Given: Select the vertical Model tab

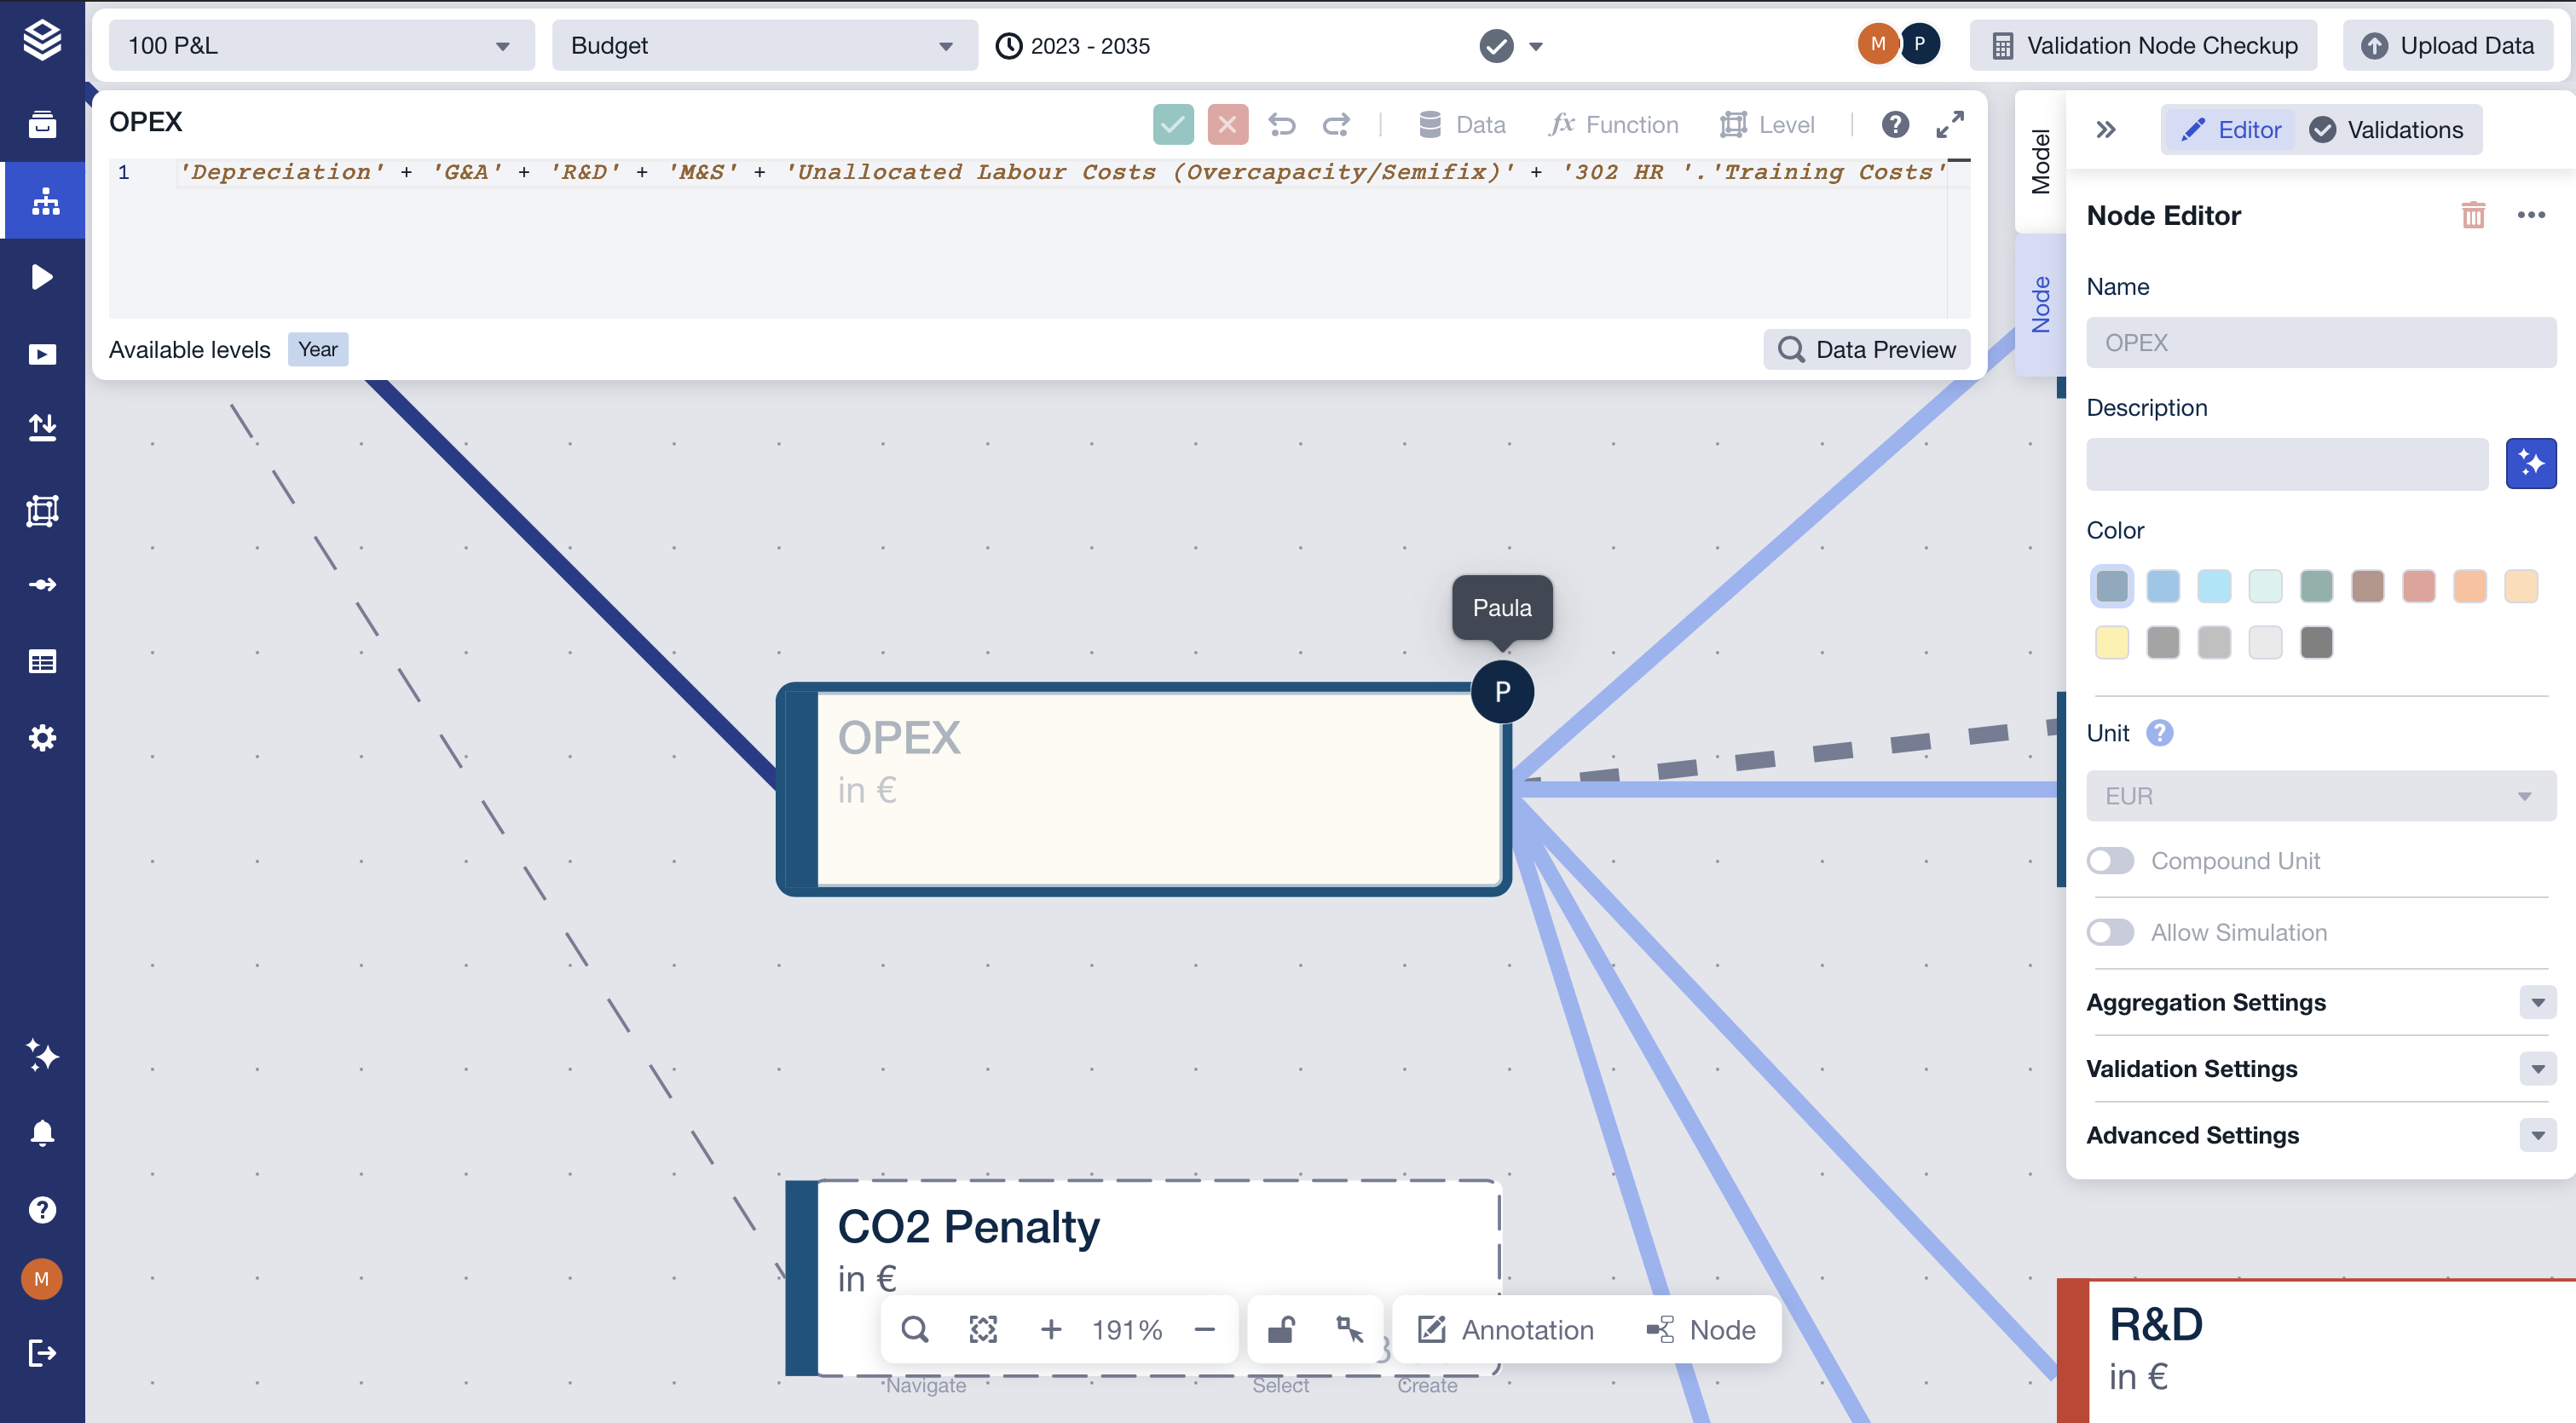Looking at the screenshot, I should click(2040, 162).
